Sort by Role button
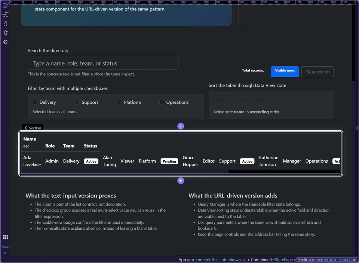 point(245,100)
